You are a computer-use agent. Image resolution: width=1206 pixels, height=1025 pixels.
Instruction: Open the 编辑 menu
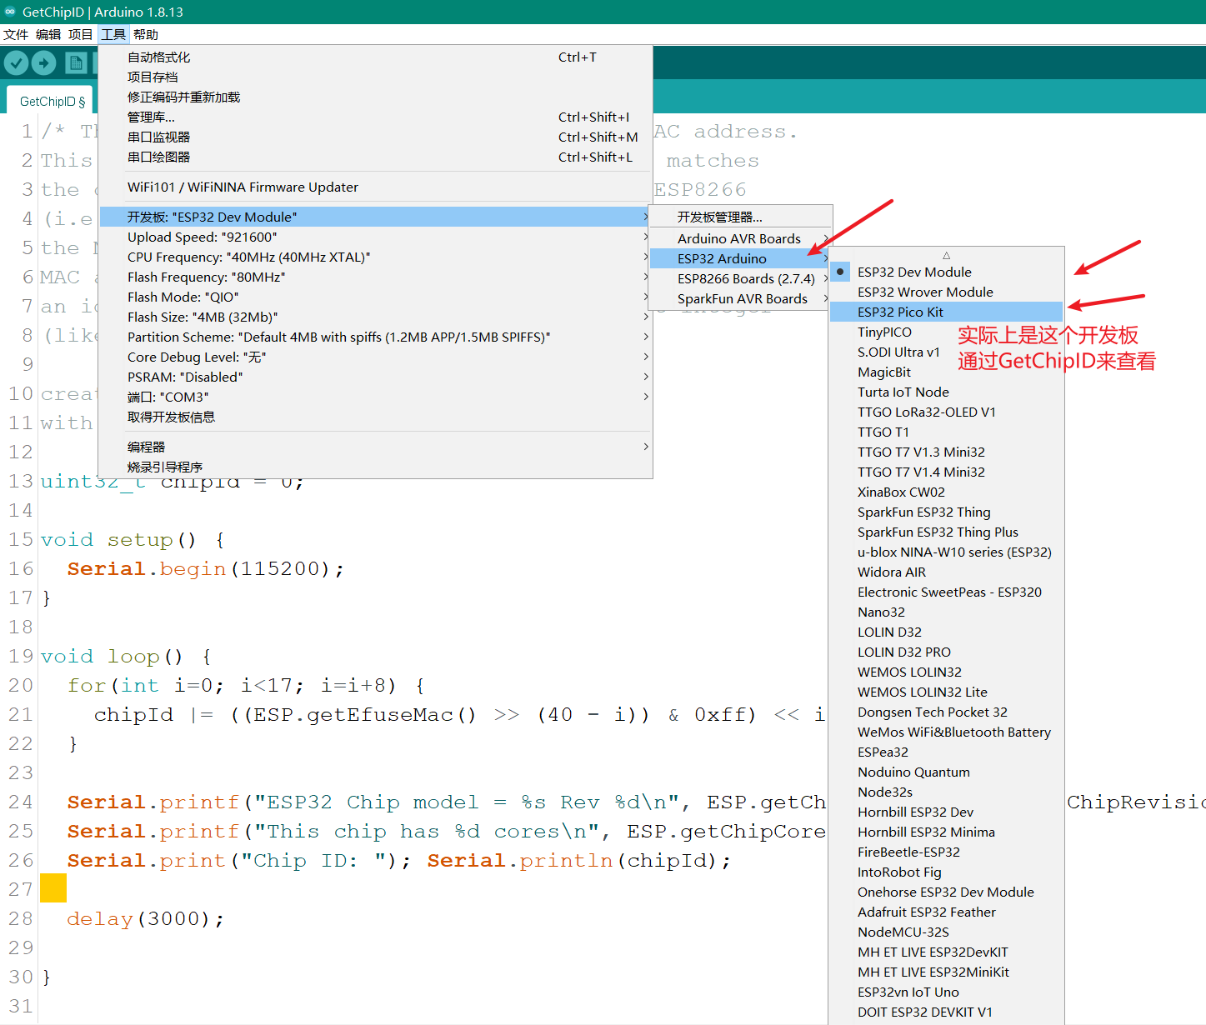click(x=48, y=34)
